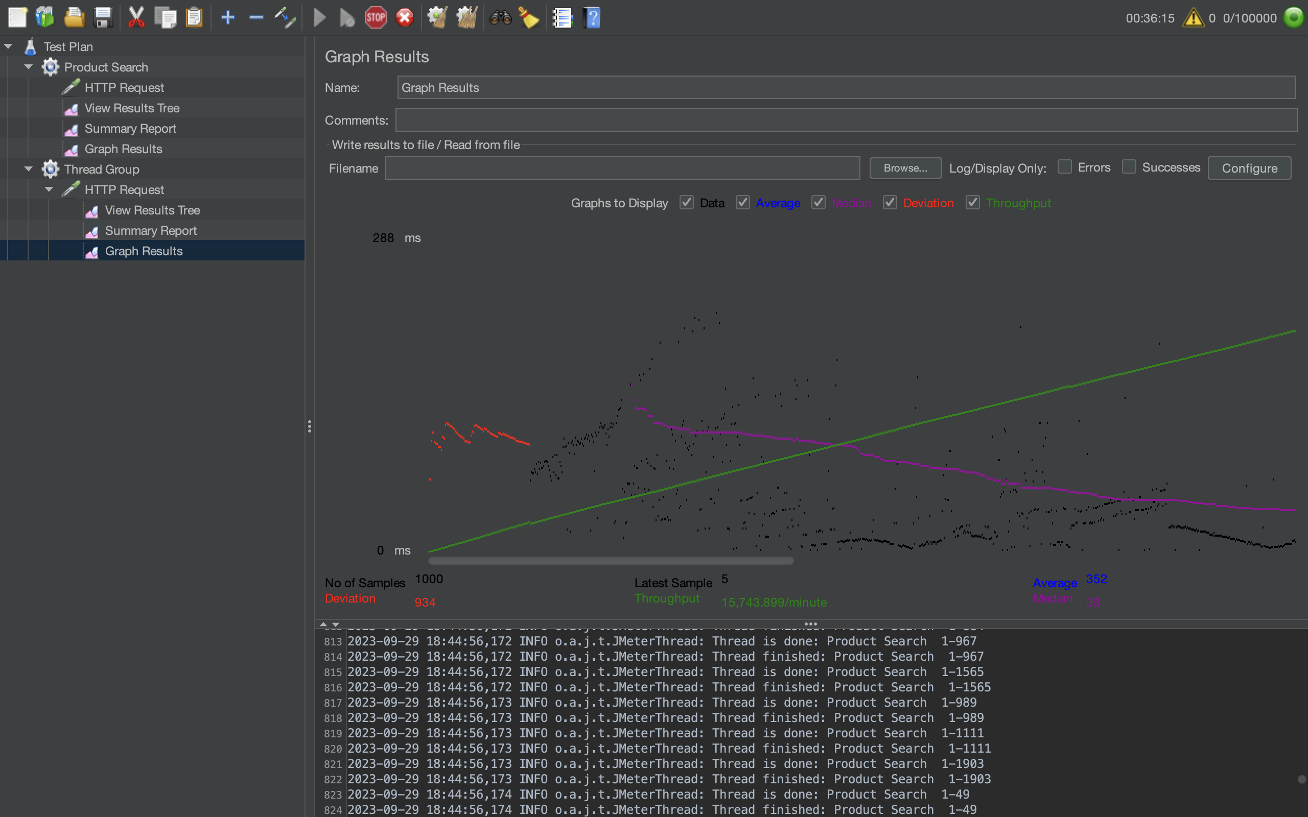Open Help question mark icon
Image resolution: width=1308 pixels, height=817 pixels.
pyautogui.click(x=592, y=18)
